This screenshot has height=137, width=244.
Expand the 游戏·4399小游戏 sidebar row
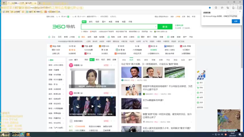pos(56,65)
